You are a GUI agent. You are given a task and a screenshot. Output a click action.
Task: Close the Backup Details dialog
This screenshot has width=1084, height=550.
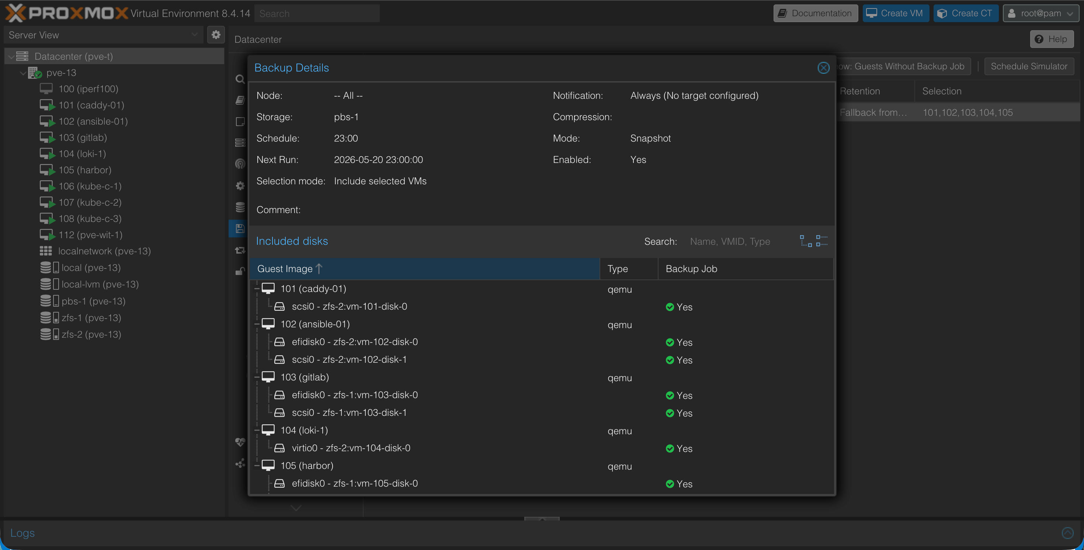tap(823, 68)
